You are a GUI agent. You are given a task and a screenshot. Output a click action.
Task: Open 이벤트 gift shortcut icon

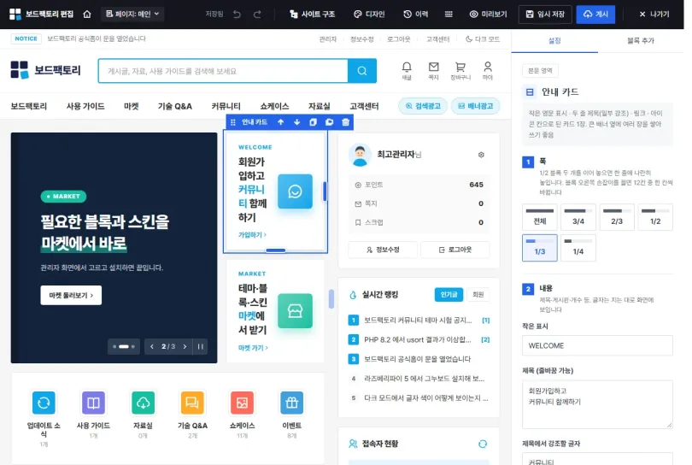[291, 403]
